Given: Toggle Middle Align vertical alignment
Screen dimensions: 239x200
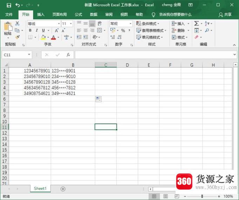Looking at the screenshot, I should pyautogui.click(x=86, y=23).
